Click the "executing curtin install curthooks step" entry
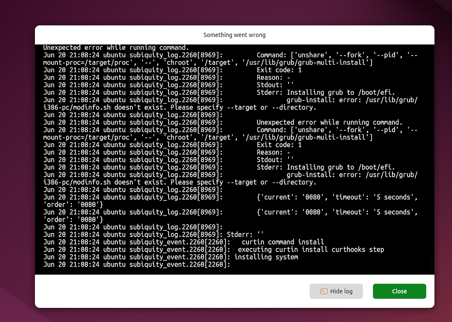452x322 pixels. (311, 249)
